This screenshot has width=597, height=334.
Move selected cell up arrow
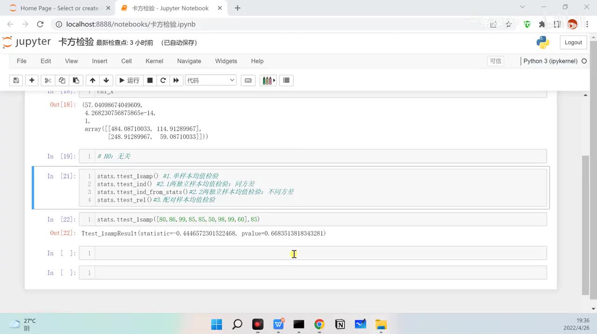point(92,80)
